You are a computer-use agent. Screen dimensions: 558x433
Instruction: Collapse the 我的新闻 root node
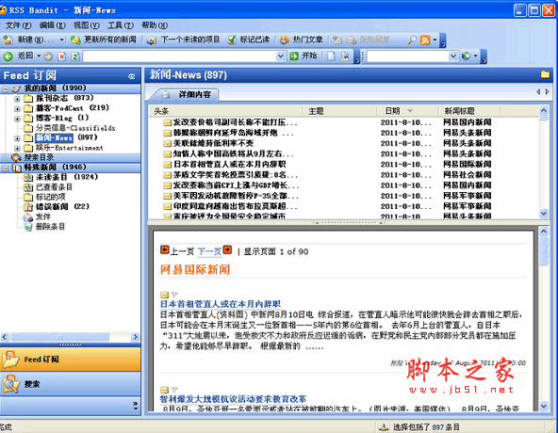pyautogui.click(x=6, y=88)
